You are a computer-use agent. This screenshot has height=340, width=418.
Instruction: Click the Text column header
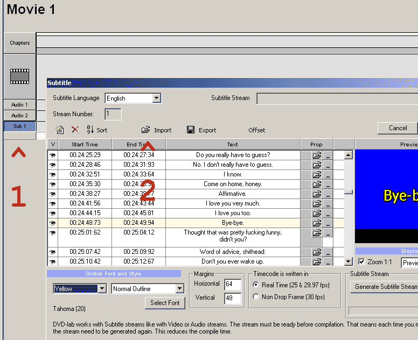(x=233, y=144)
